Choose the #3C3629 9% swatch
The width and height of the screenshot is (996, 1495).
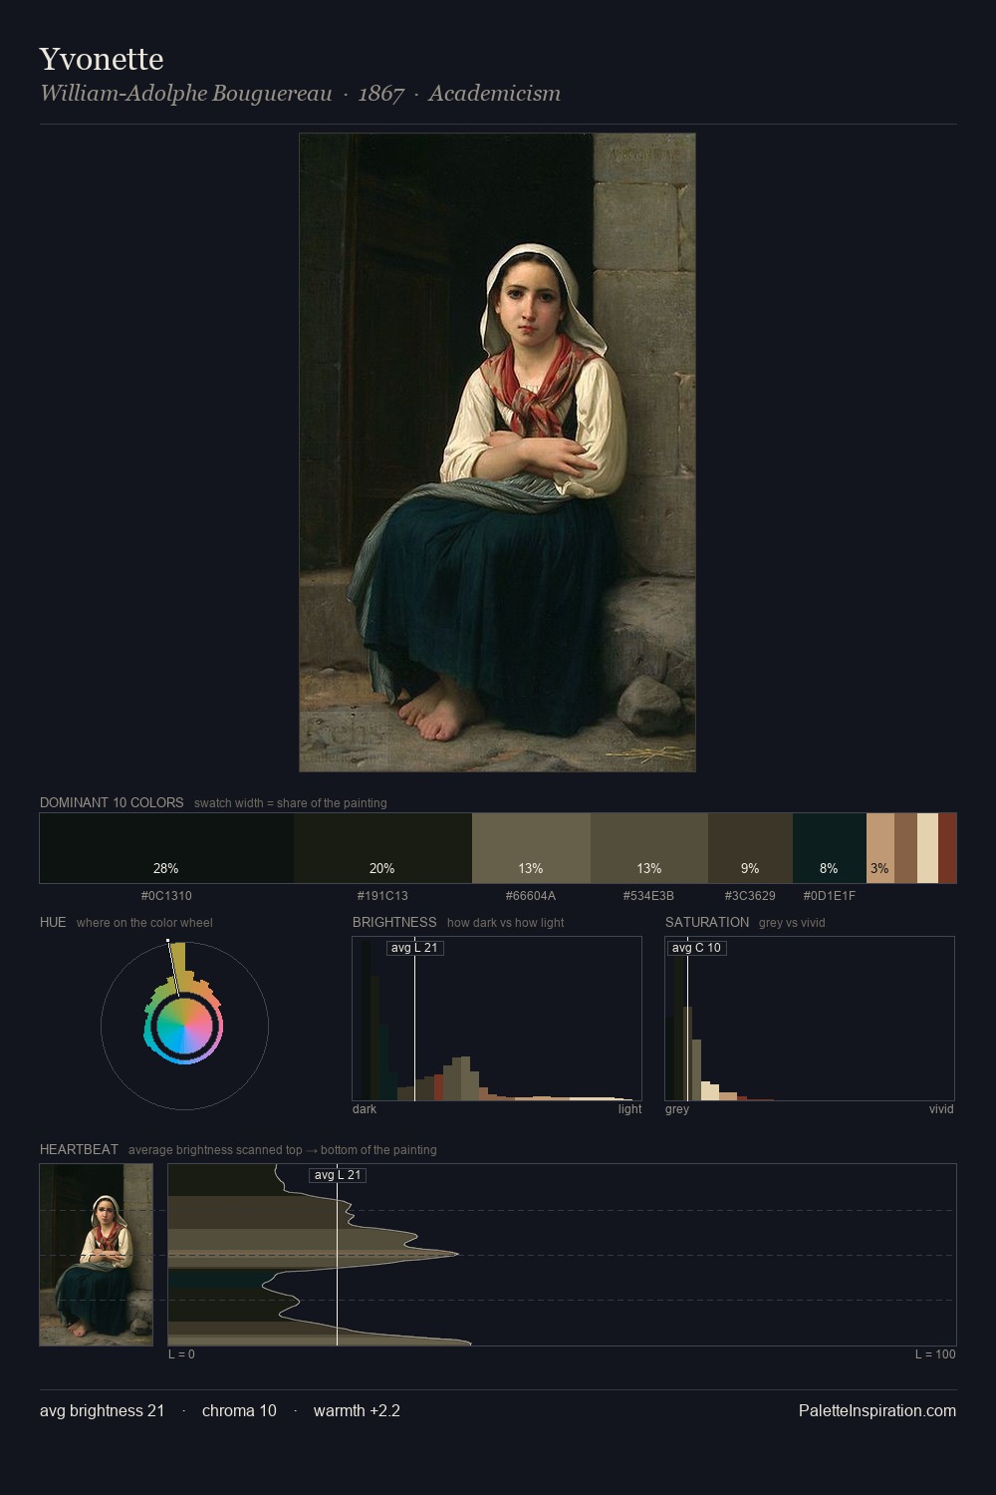coord(750,848)
